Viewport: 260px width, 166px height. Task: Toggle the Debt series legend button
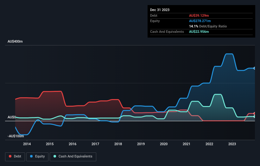[15, 157]
